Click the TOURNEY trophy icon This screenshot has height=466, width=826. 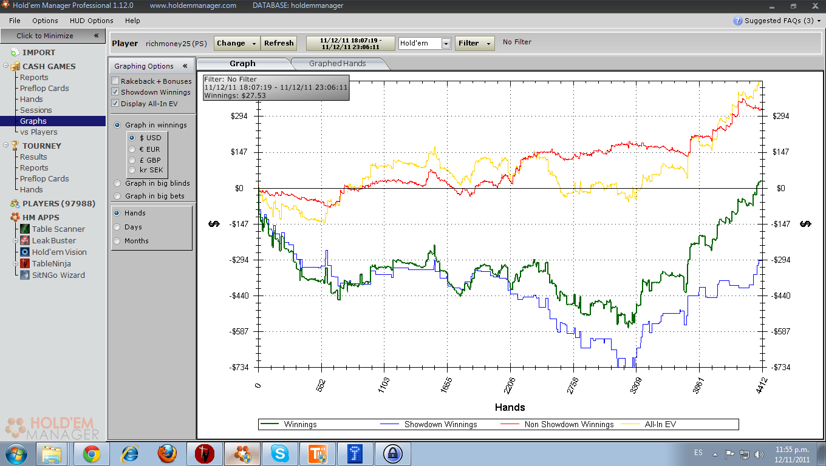click(15, 146)
